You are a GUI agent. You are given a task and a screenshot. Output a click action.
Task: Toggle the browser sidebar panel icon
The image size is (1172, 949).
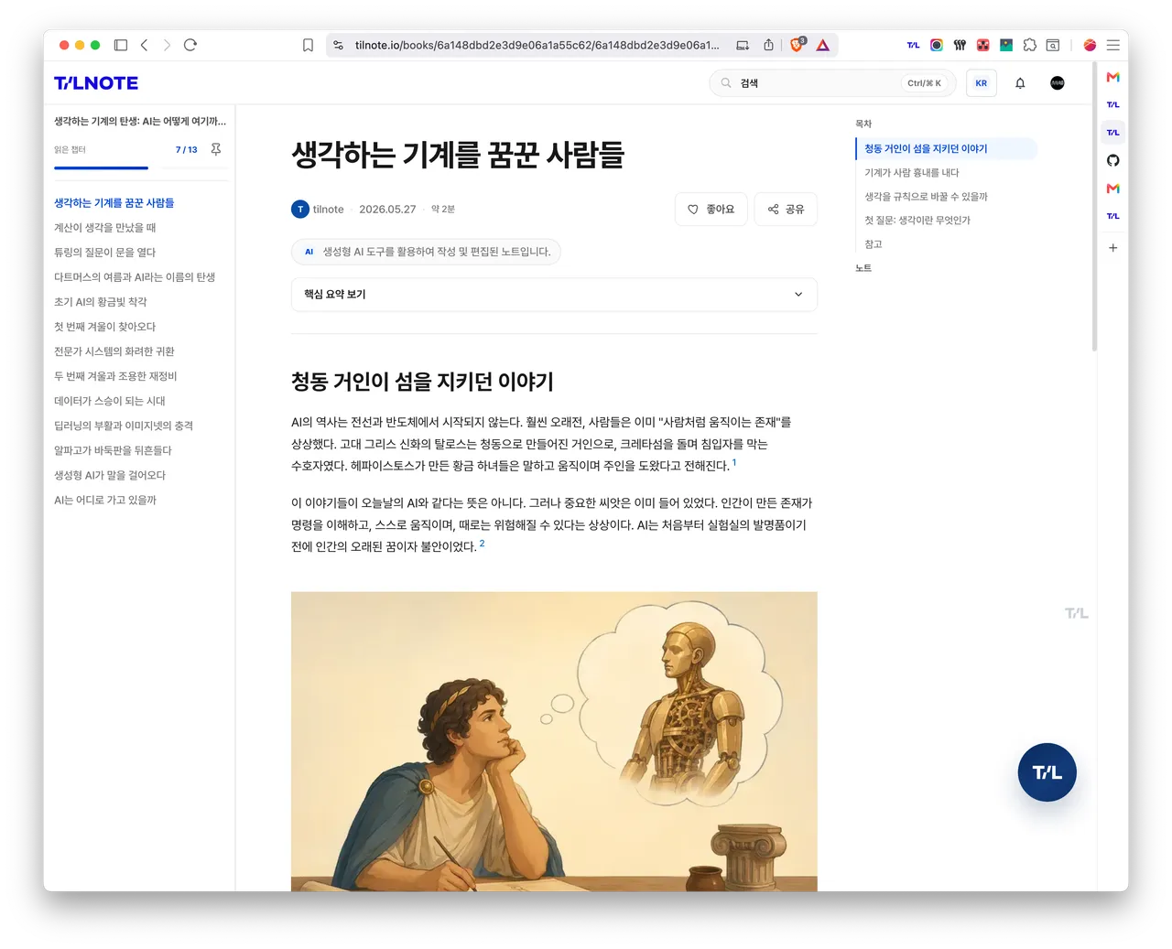pos(120,45)
